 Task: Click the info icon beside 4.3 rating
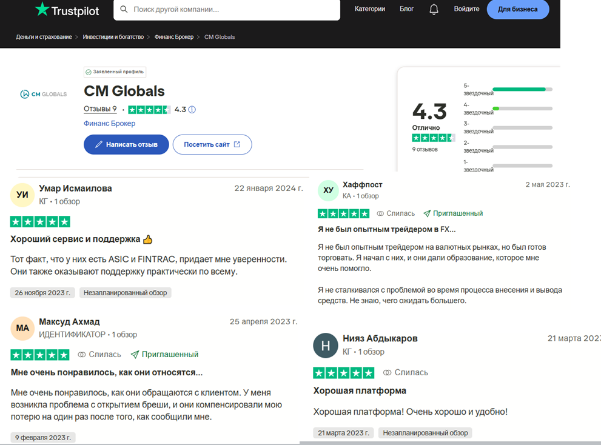[x=192, y=110]
